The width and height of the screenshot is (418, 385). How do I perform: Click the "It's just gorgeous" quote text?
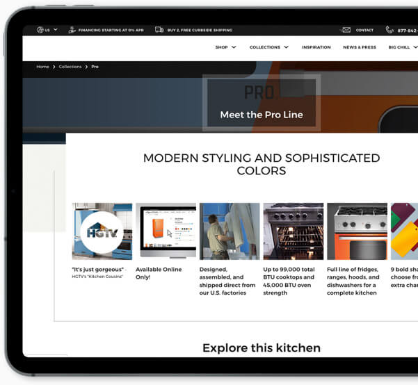pyautogui.click(x=98, y=270)
